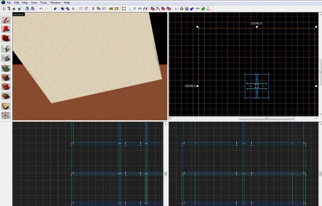
Task: Toggle the 2D grid display
Action: pyautogui.click(x=4, y=9)
